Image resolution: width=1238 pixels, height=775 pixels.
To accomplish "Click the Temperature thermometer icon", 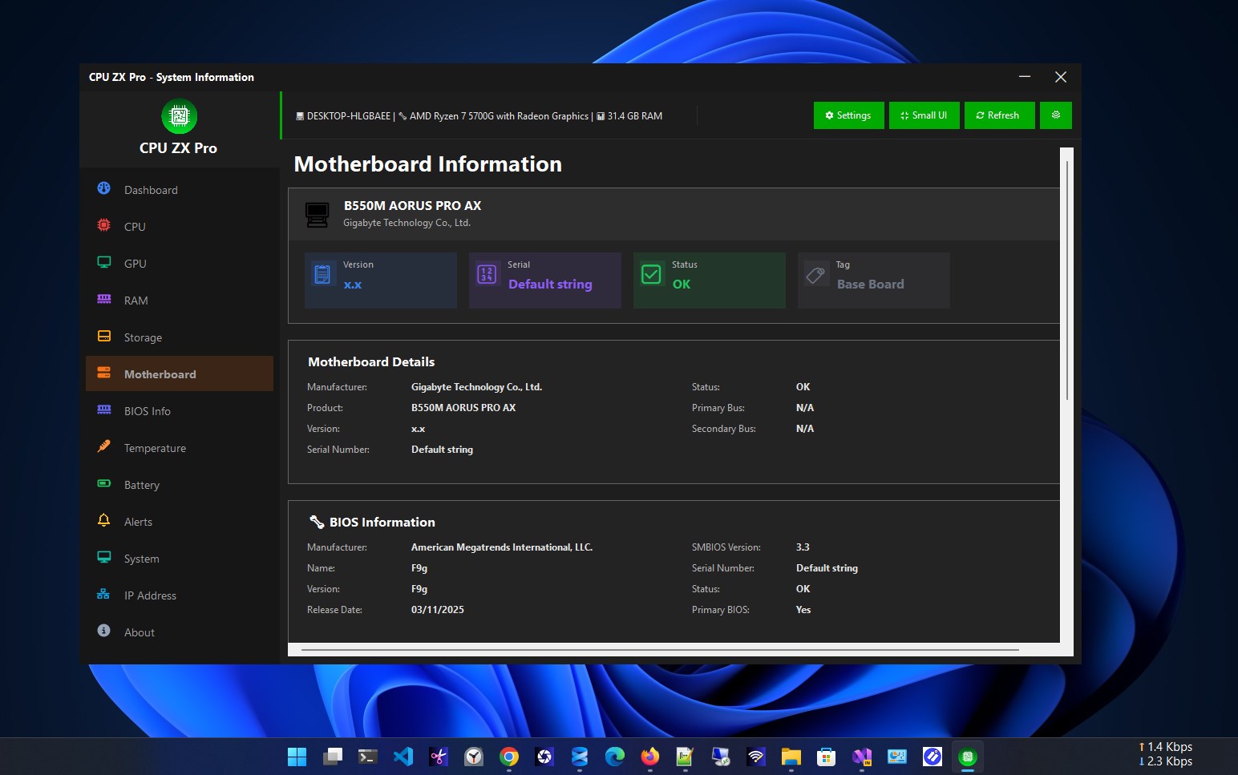I will [x=104, y=446].
